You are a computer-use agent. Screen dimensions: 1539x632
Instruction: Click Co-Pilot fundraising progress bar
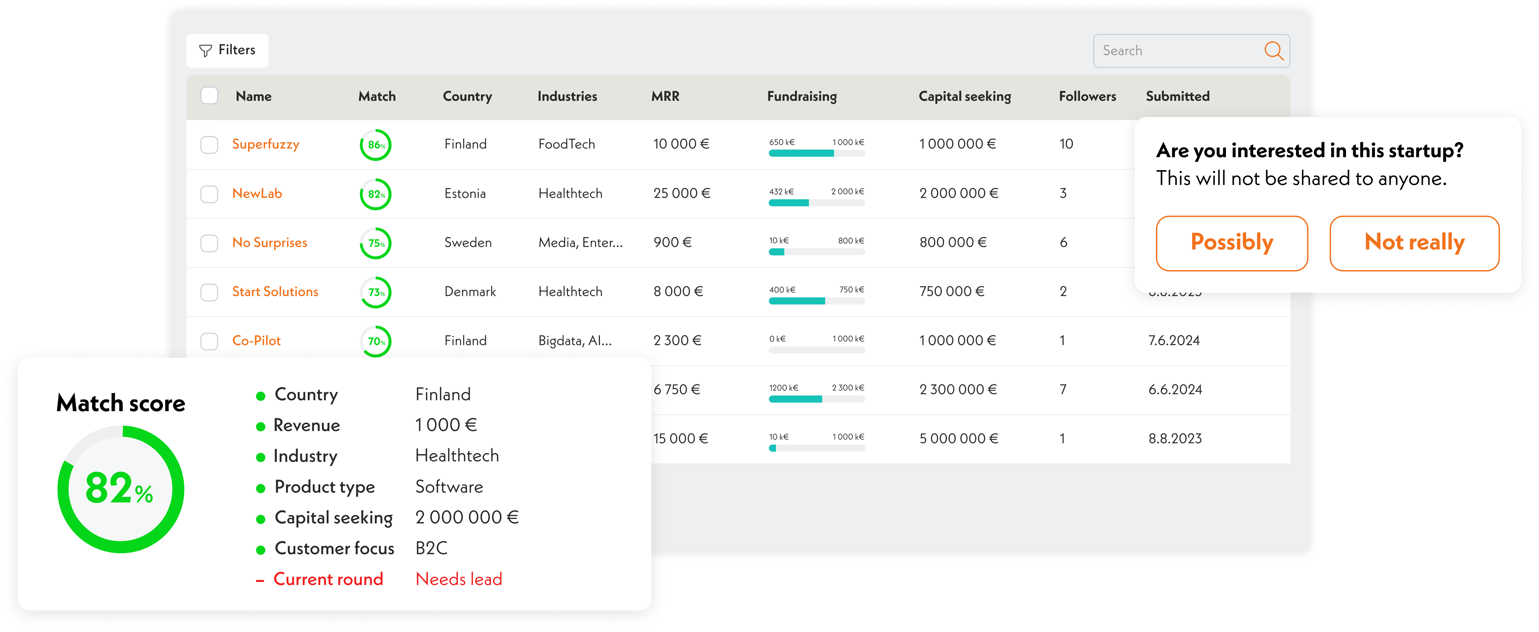click(817, 350)
